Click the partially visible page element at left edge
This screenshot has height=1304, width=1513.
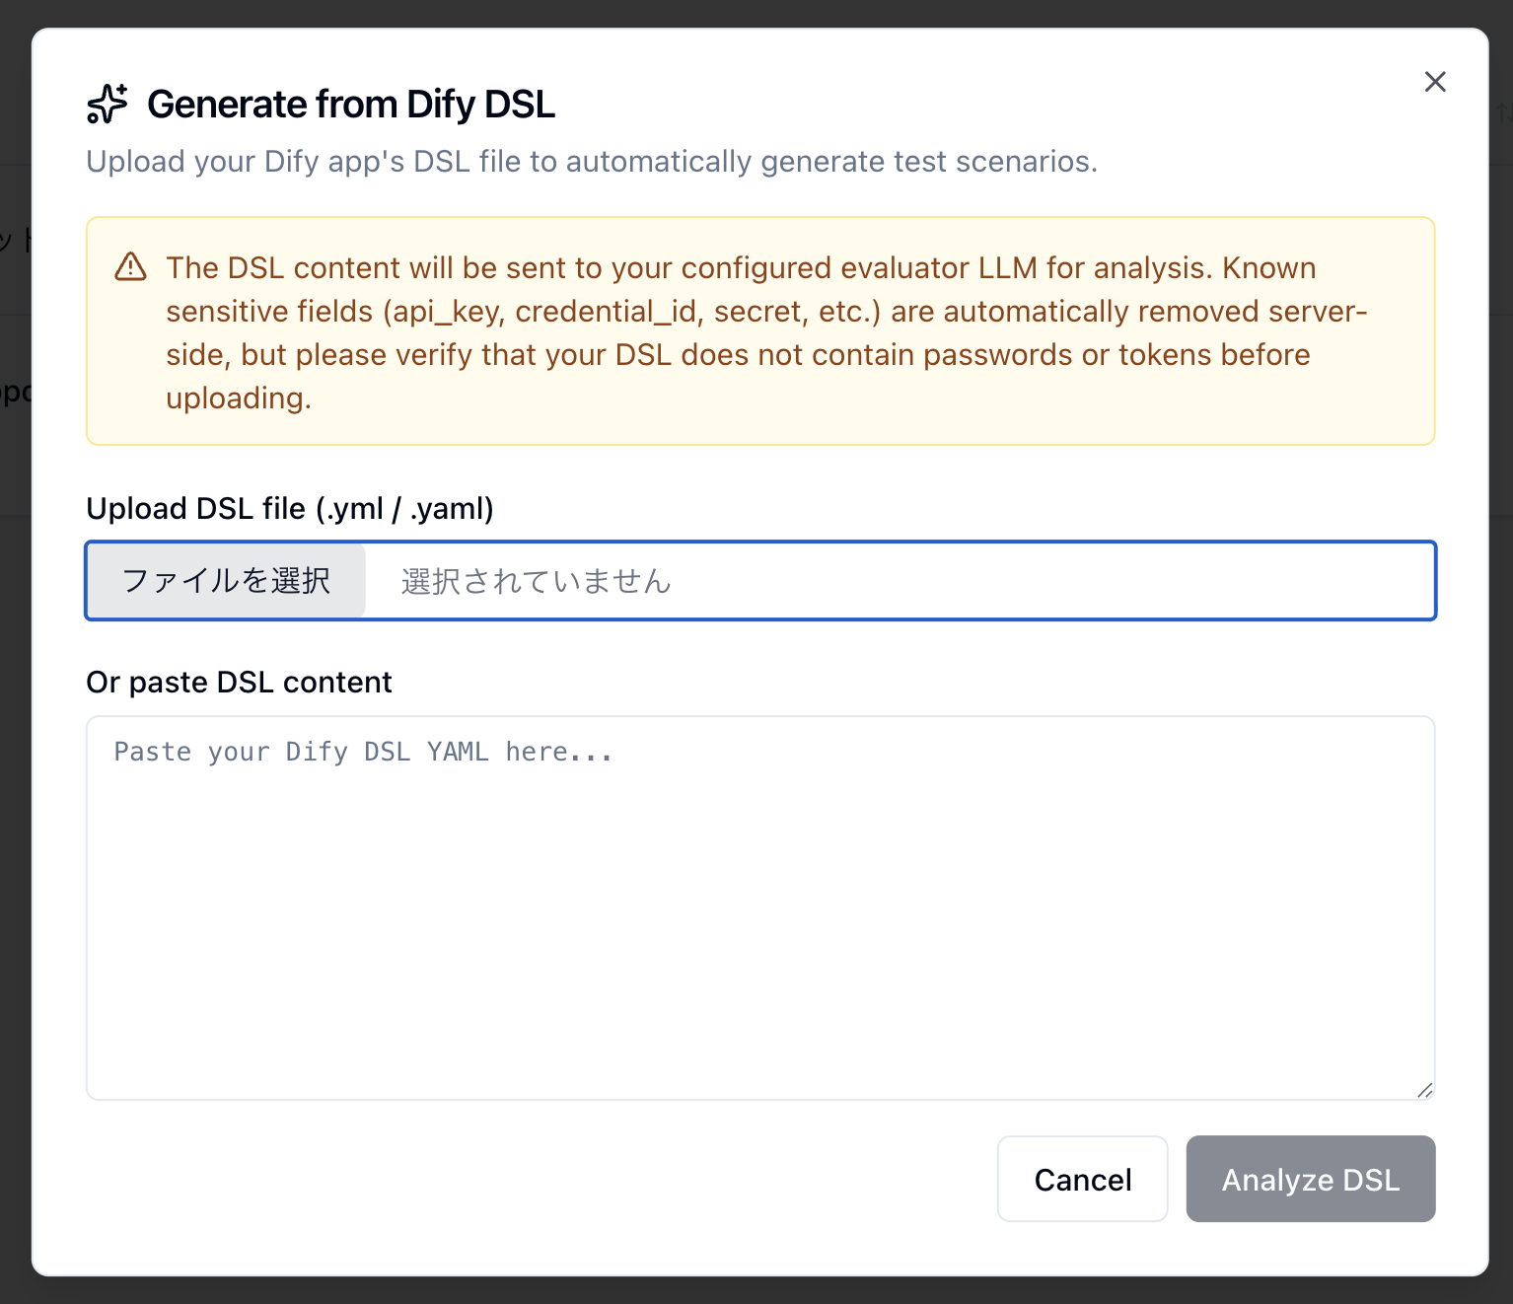click(15, 390)
